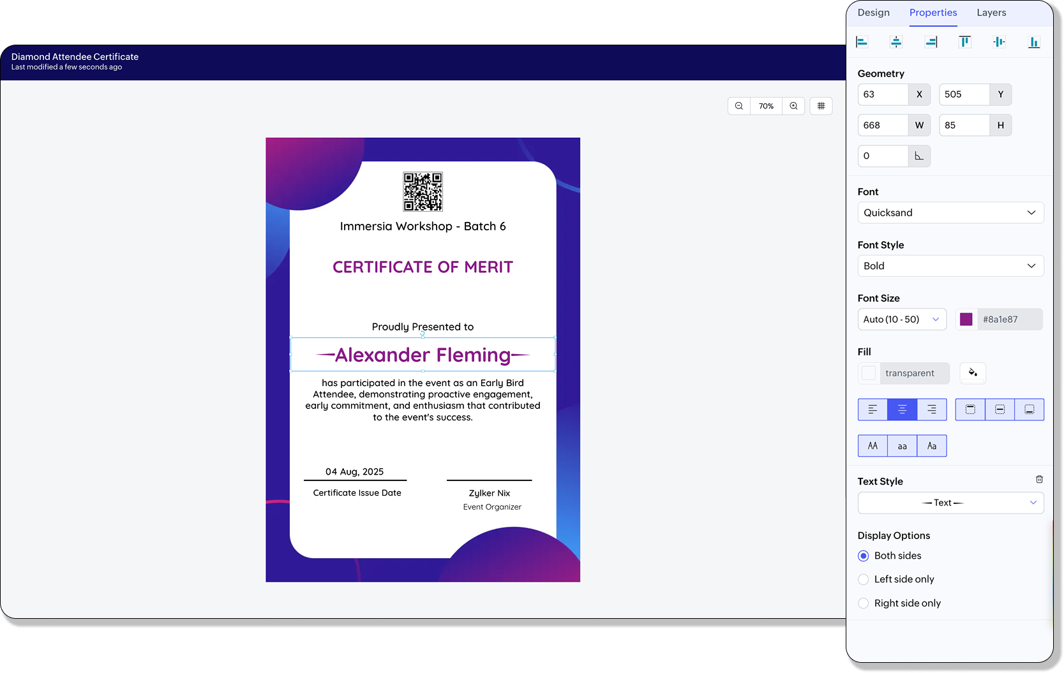Click the #8a1e87 hex color field
1064x673 pixels.
tap(1010, 320)
